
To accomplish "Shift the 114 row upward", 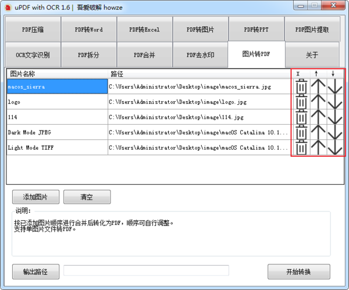I will [318, 117].
